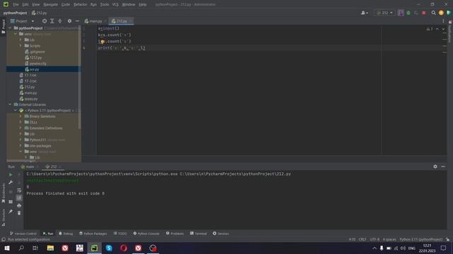This screenshot has height=254, width=453.
Task: Open the Refactor menu
Action: (80, 4)
